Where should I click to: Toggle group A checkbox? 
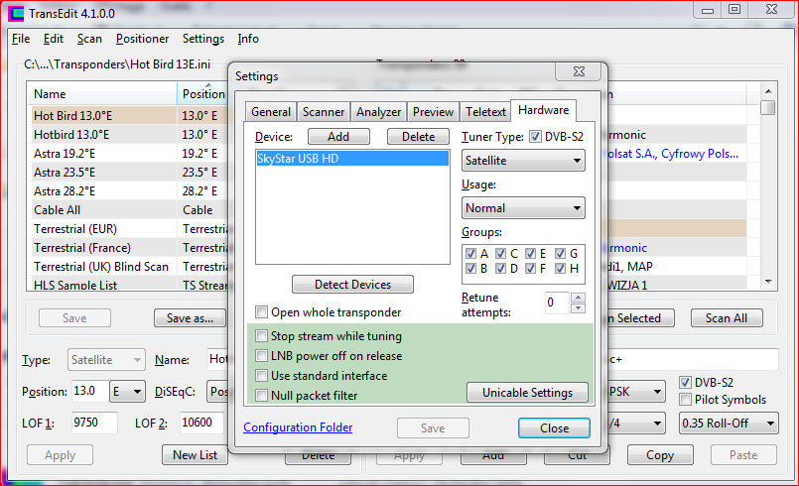[470, 253]
